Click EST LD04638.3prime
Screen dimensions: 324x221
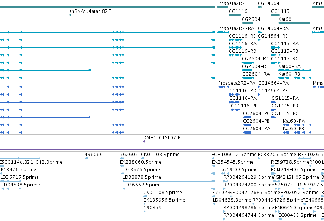pyautogui.click(x=232, y=200)
